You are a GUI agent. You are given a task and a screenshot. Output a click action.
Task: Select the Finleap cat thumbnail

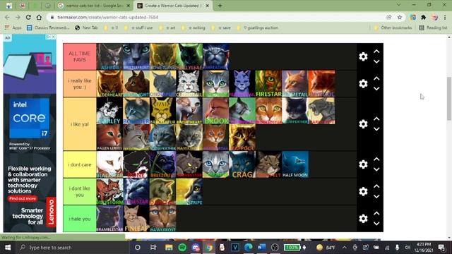click(x=136, y=219)
